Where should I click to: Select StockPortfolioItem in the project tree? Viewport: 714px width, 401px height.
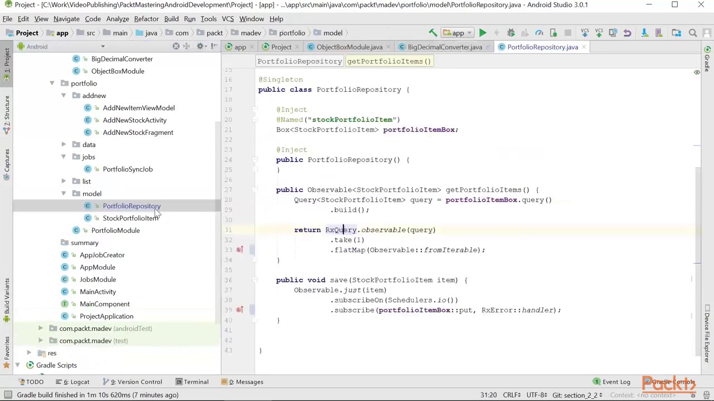[131, 218]
